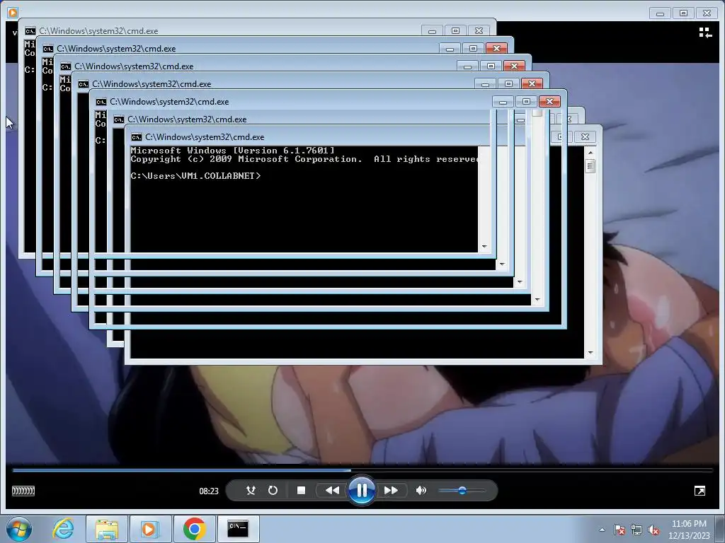Minimize the Windows Media Player window
The image size is (725, 543).
[x=660, y=13]
